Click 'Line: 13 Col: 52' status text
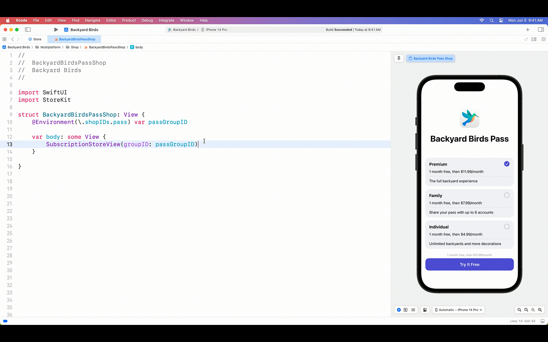 (523, 321)
